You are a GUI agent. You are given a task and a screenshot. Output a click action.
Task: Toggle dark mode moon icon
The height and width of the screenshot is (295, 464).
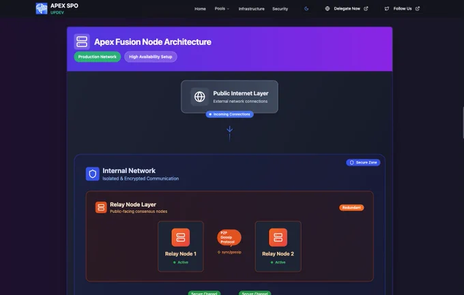306,9
